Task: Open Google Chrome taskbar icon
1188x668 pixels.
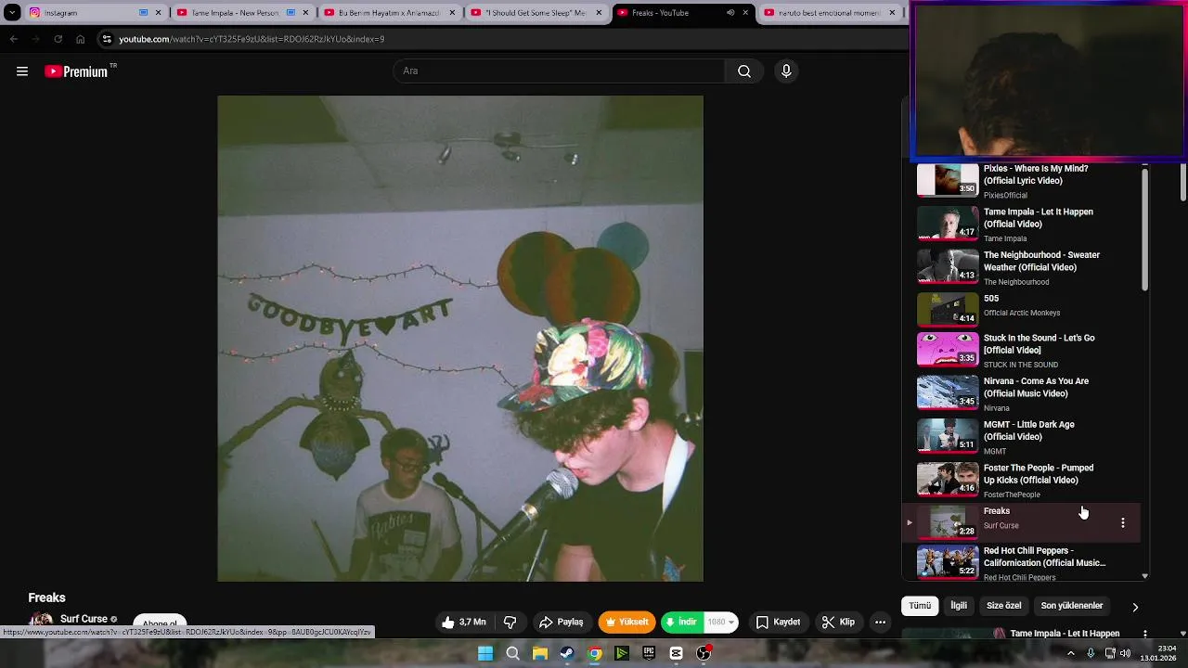Action: 594,653
